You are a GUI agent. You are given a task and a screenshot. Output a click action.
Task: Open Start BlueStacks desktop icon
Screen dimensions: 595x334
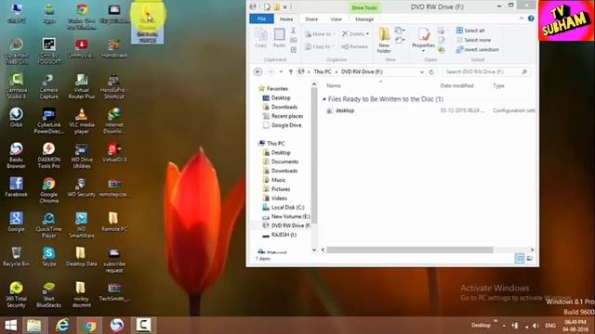tap(49, 295)
